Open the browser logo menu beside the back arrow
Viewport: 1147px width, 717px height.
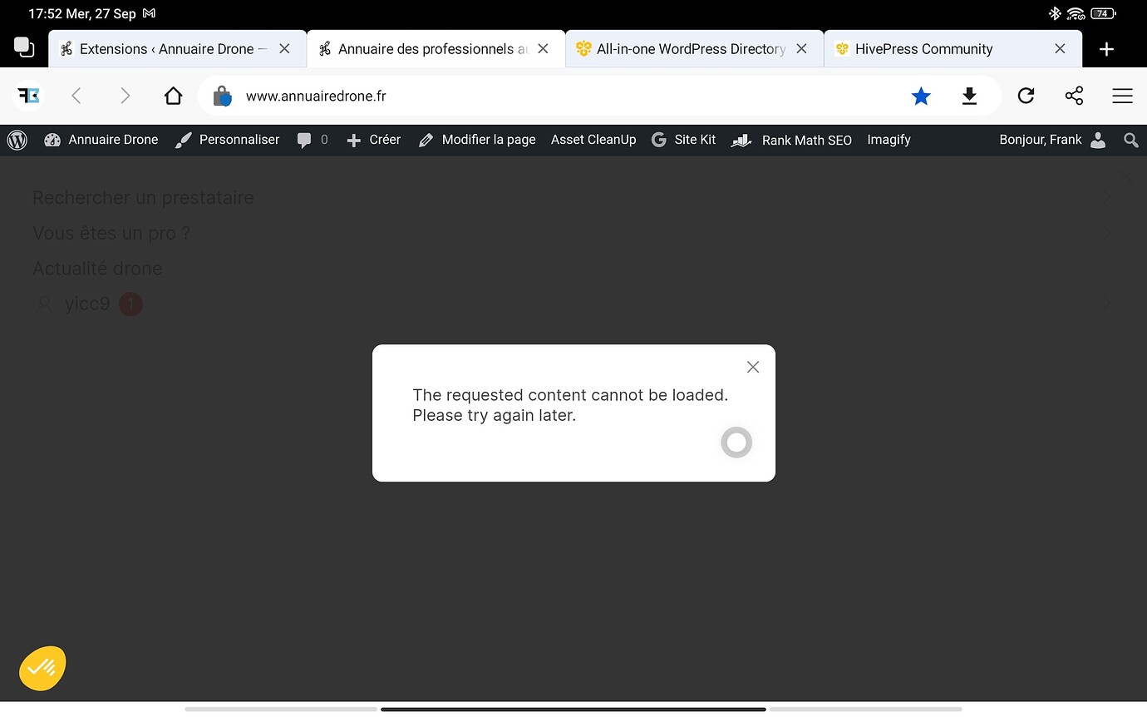[28, 96]
